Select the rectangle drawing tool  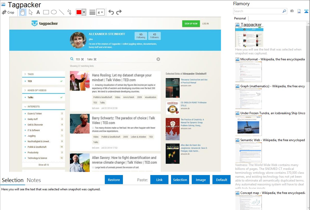[46, 12]
